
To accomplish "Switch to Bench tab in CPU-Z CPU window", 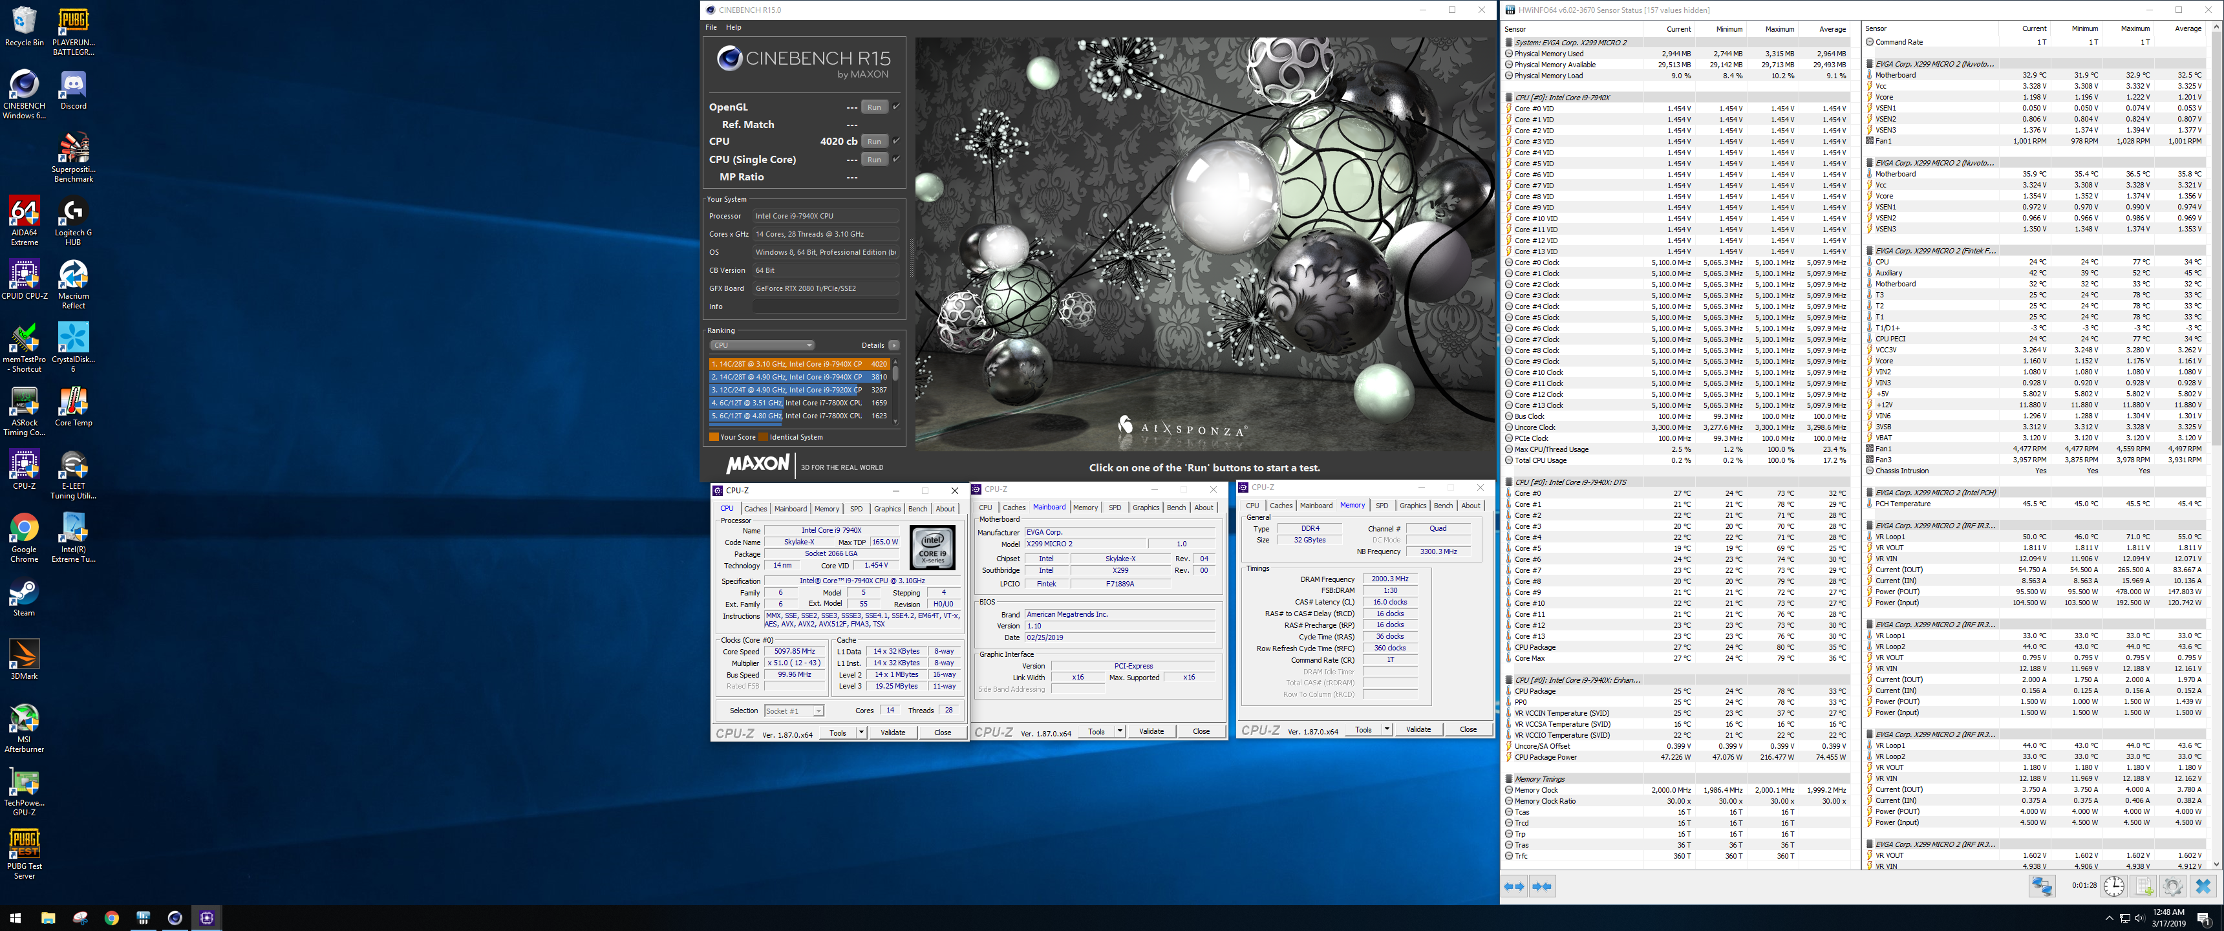I will pyautogui.click(x=918, y=509).
